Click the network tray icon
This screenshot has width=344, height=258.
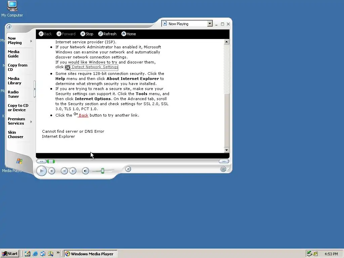[309, 254]
